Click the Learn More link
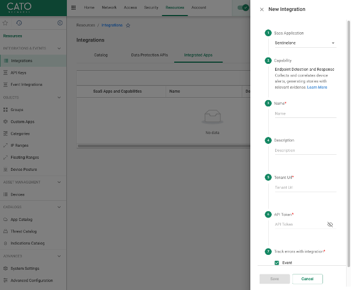353x290 pixels. point(317,87)
